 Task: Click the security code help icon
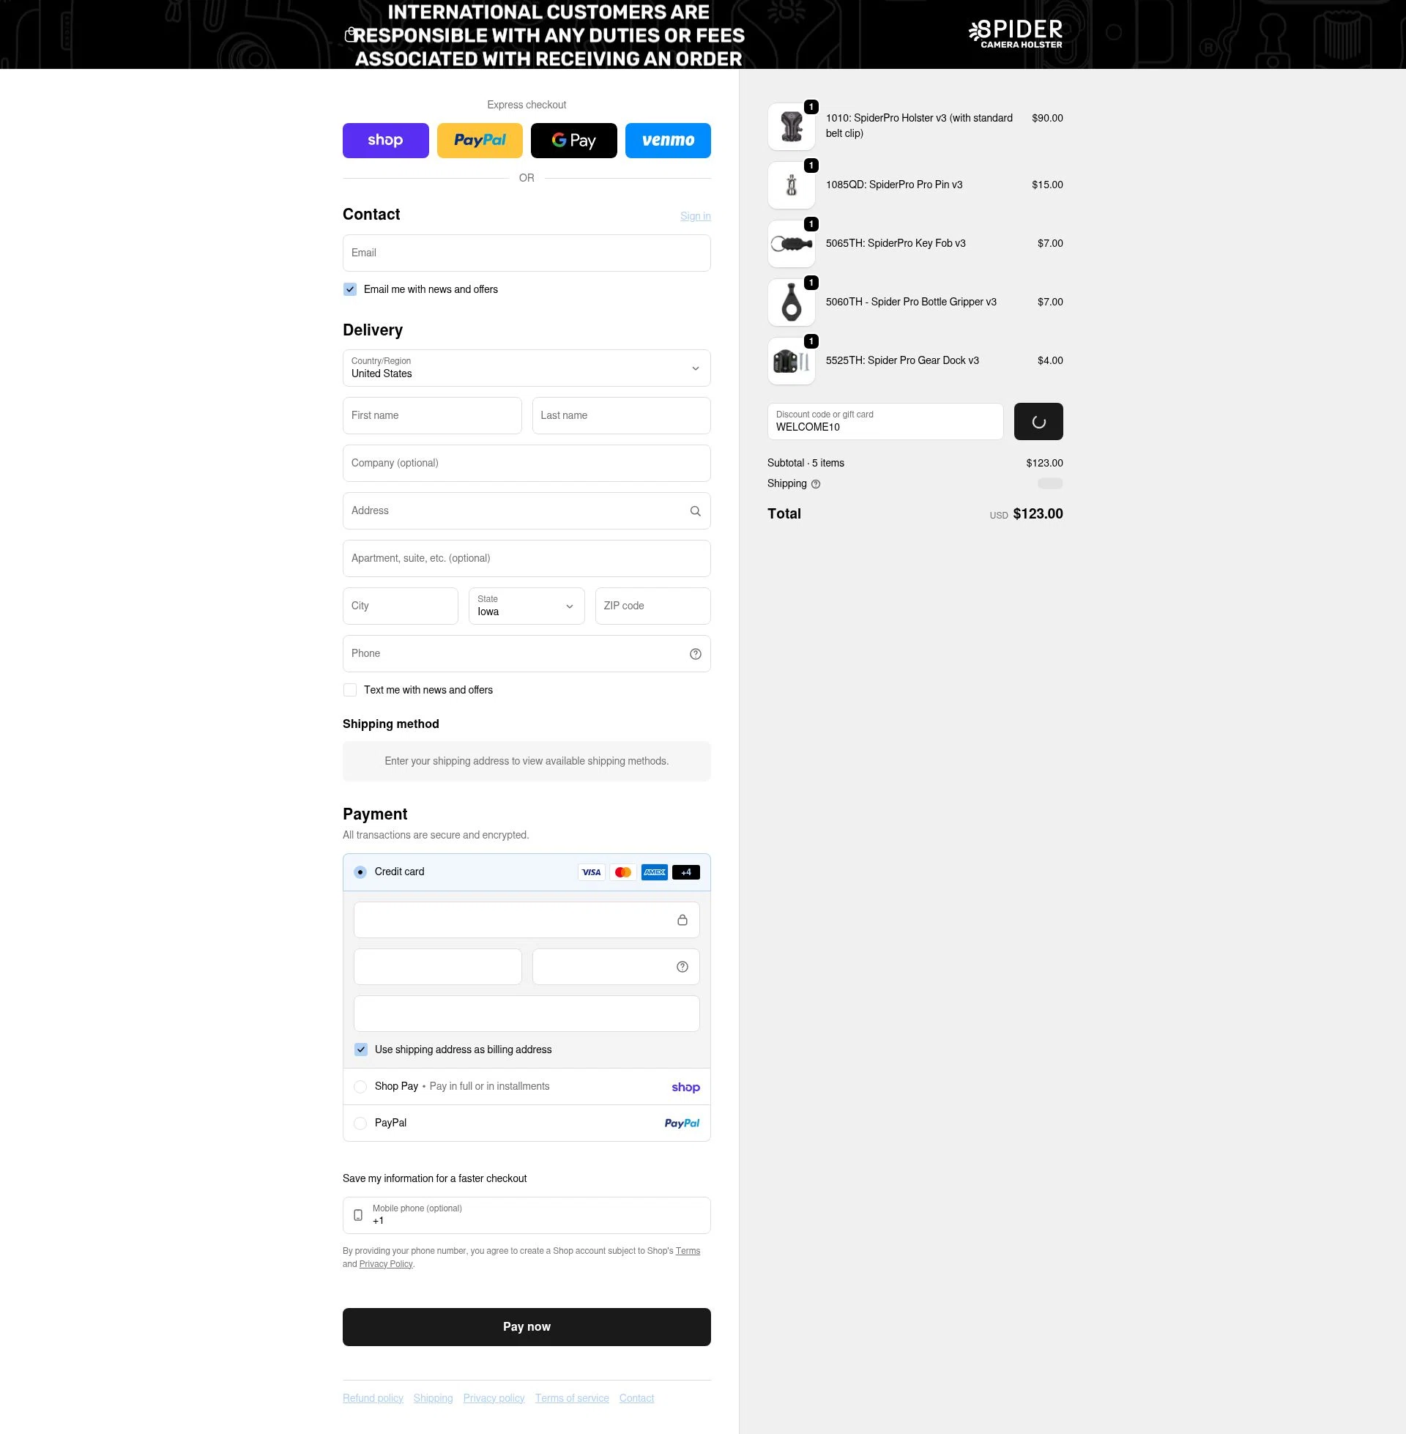coord(681,966)
